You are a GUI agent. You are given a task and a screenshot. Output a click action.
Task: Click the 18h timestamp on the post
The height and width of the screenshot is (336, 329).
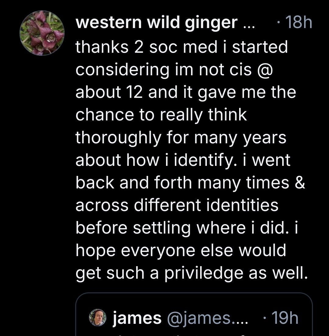coord(299,23)
